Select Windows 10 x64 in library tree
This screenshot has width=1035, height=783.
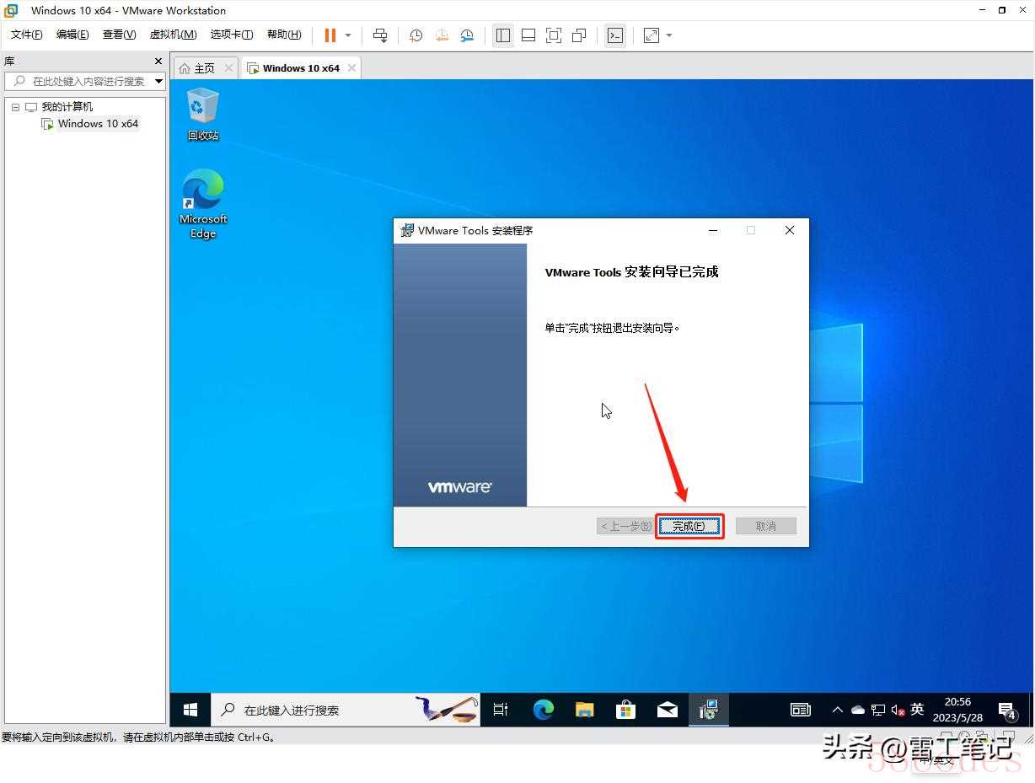coord(98,124)
